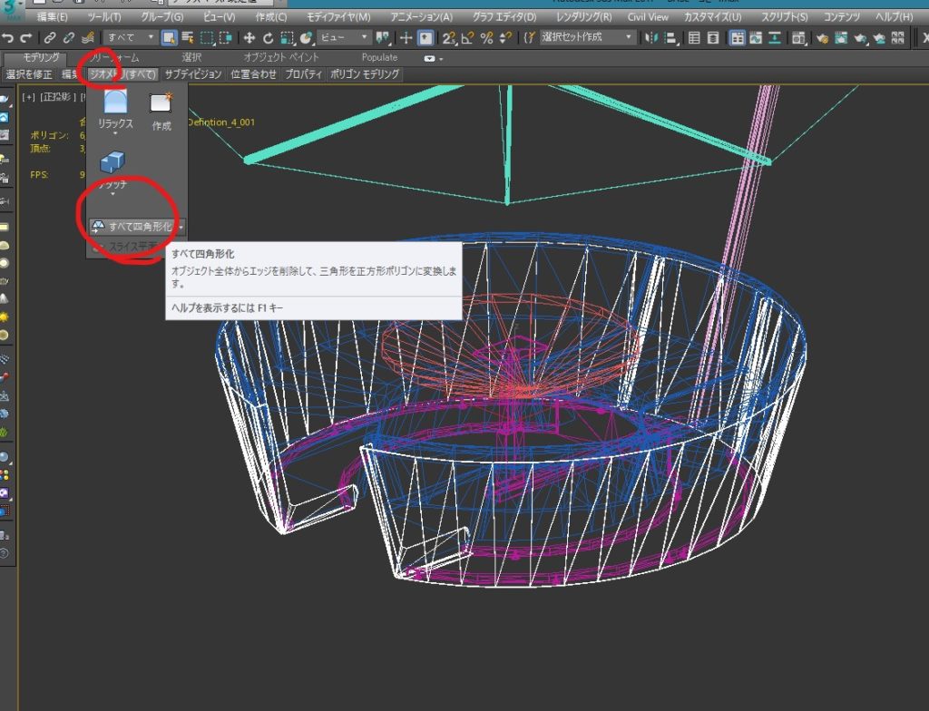Open the モディファイヤ(M) menu
Screen dimensions: 929x711
(x=338, y=17)
